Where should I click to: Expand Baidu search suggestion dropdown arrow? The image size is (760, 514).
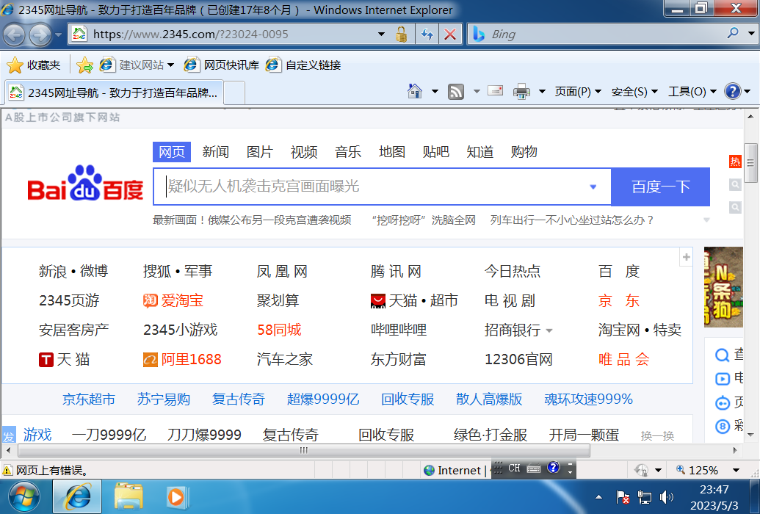tap(593, 187)
